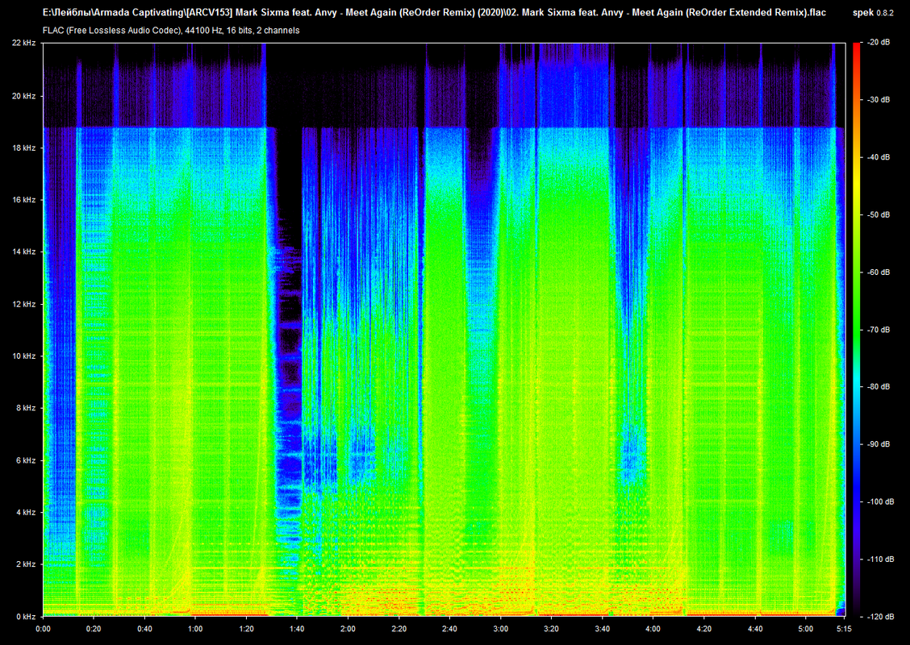
Task: Click the FLAC file path title text
Action: click(x=434, y=12)
